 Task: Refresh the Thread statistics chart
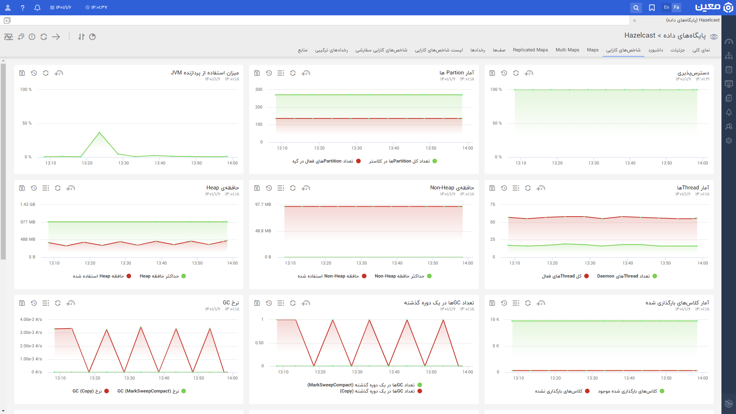point(528,188)
